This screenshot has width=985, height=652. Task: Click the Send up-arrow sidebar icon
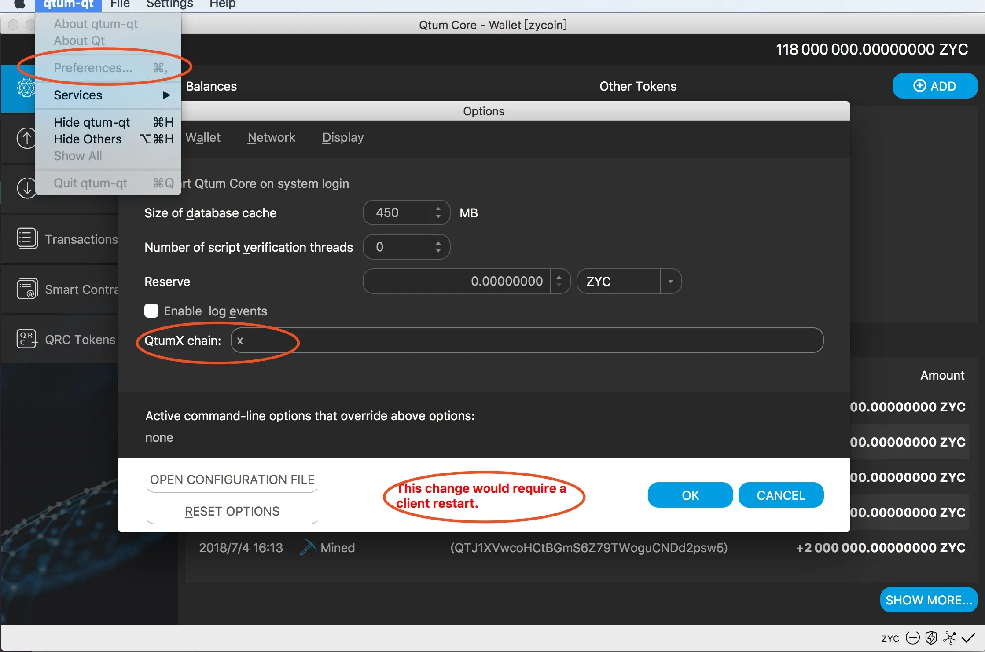click(27, 138)
